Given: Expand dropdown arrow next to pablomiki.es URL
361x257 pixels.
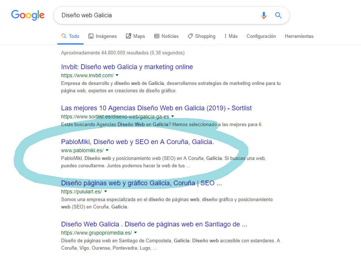Looking at the screenshot, I should [x=107, y=150].
